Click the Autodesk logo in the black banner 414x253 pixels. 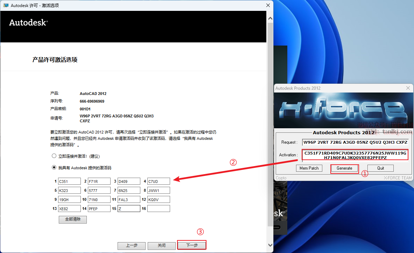tap(28, 23)
